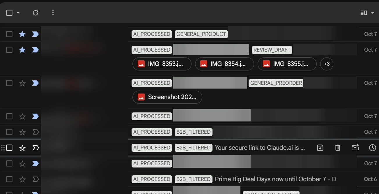Expand the select-all dropdown arrow
This screenshot has width=379, height=194.
pos(18,13)
